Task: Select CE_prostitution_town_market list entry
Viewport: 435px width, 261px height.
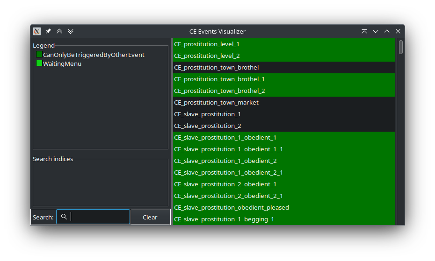Action: point(216,102)
